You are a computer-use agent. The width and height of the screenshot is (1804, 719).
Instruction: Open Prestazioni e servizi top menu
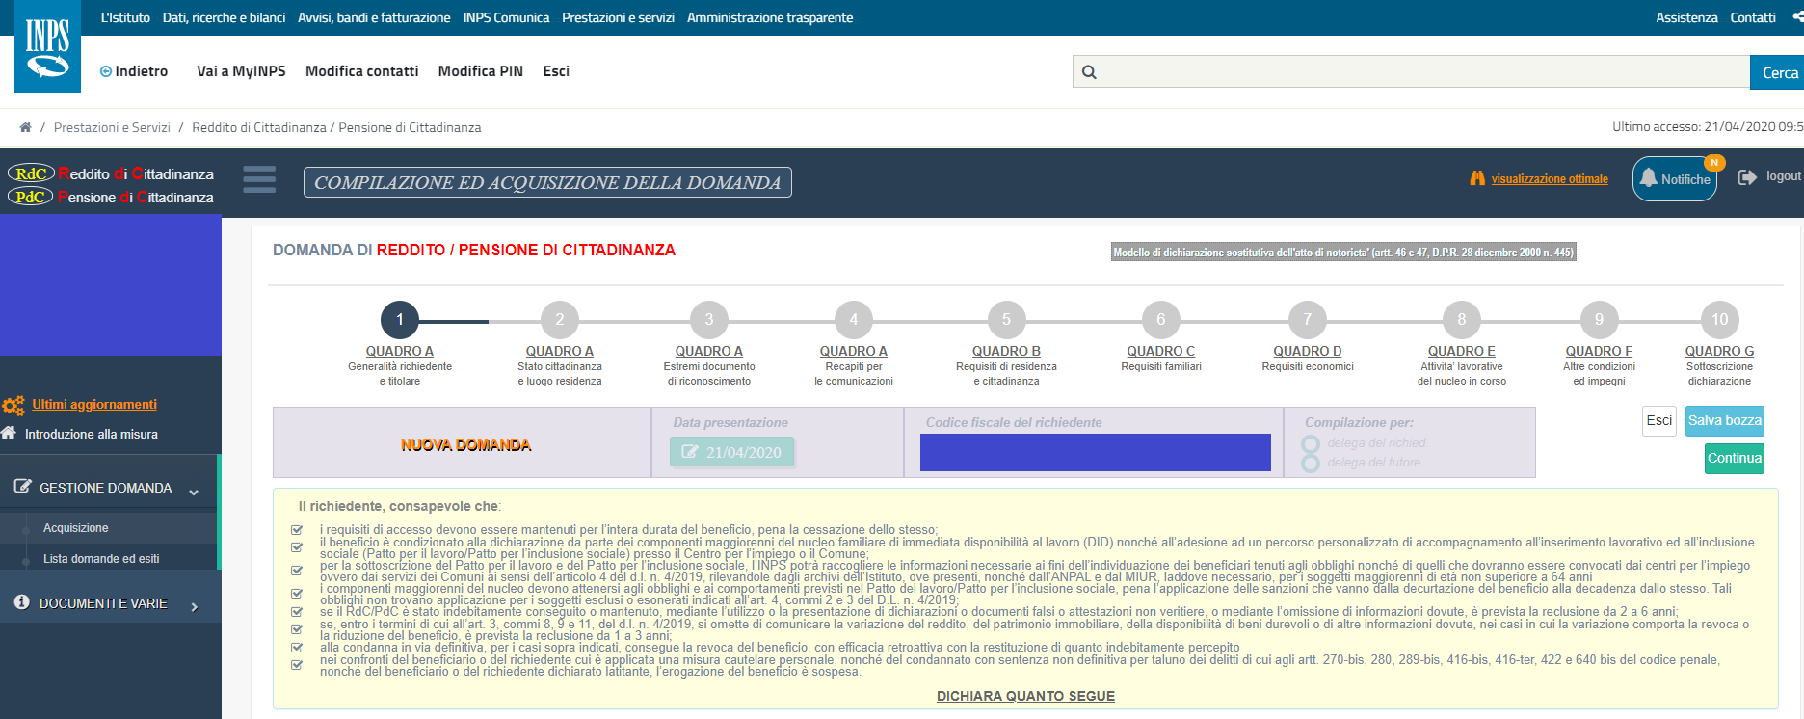coord(618,17)
